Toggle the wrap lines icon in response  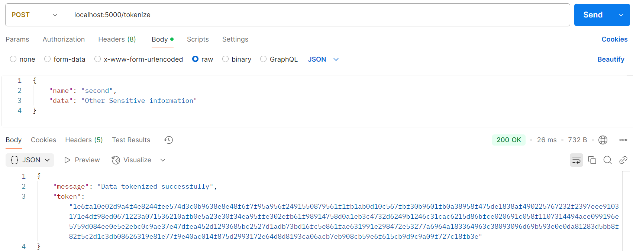click(x=577, y=160)
